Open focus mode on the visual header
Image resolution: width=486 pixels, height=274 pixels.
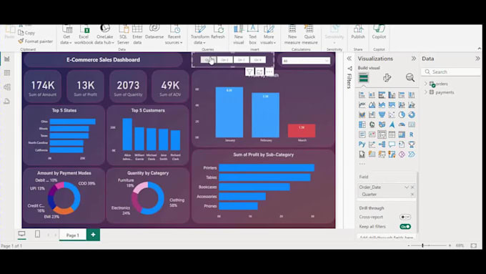259,72
